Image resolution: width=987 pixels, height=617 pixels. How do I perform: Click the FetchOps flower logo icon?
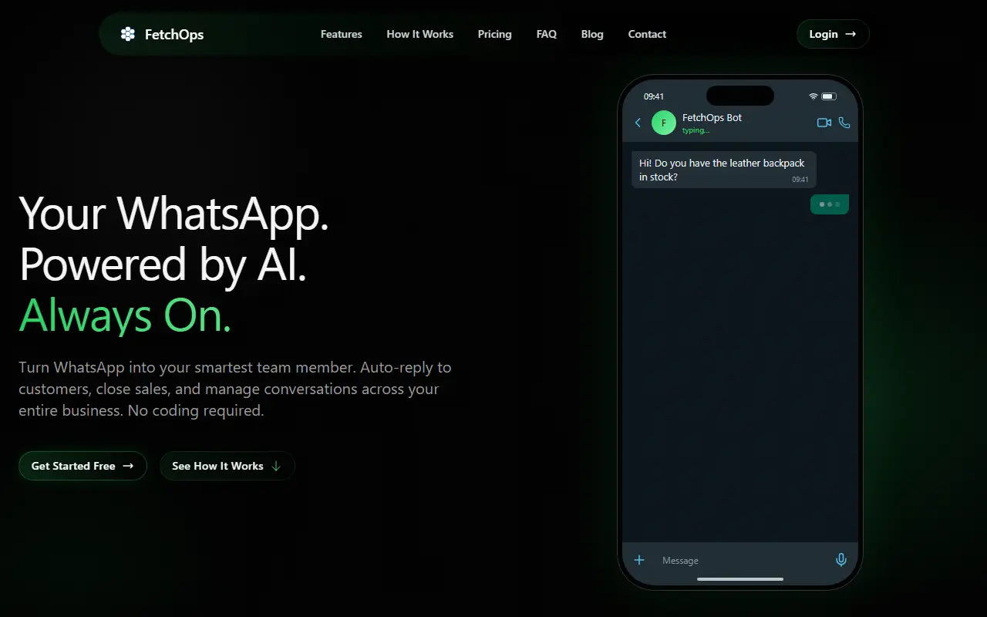click(x=128, y=34)
